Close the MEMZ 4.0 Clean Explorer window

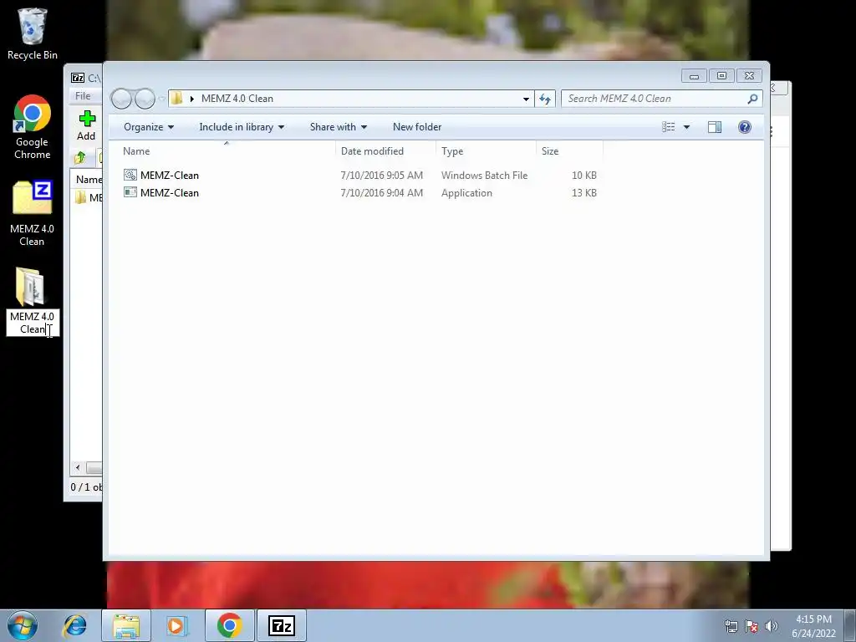[x=749, y=76]
